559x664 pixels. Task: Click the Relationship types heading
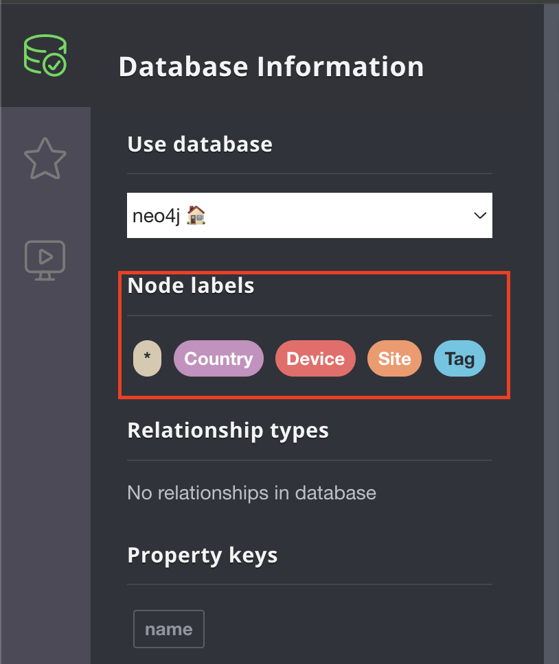click(x=227, y=430)
